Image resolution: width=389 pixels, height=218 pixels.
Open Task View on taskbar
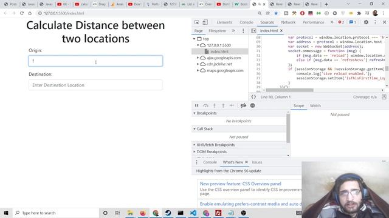pos(117,213)
